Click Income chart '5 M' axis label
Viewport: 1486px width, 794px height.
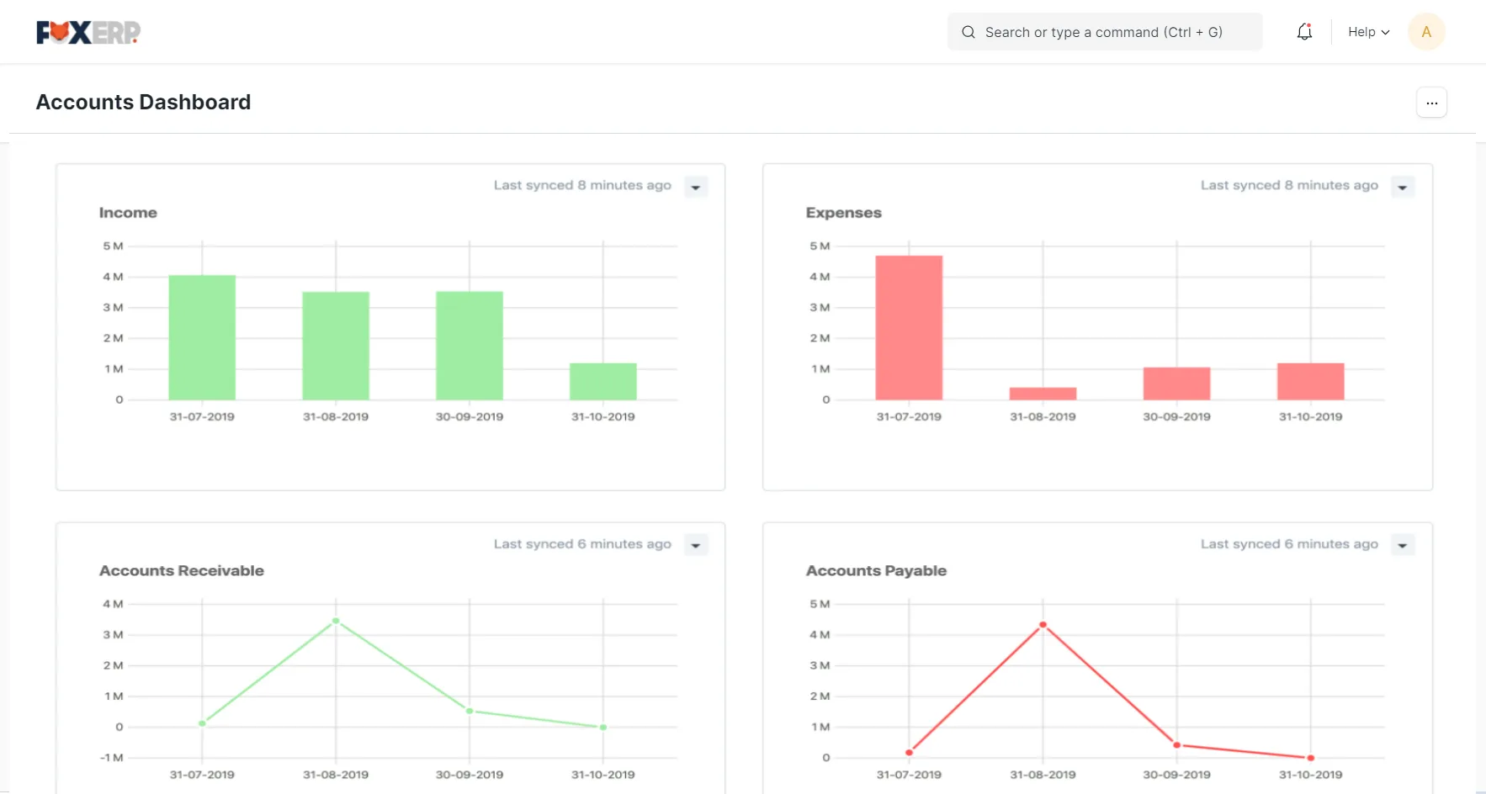[113, 246]
